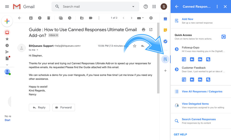Viewport: 231px width, 140px height.
Task: Delete this email with trash icon
Action: click(49, 18)
